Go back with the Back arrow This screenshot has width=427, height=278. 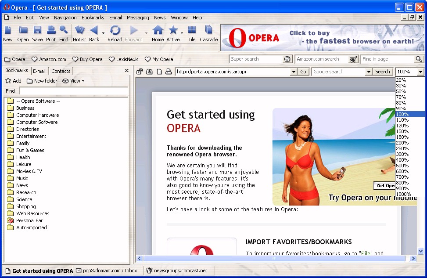click(x=94, y=33)
